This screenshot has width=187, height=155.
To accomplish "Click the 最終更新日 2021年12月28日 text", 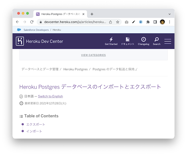I will click(45, 103).
